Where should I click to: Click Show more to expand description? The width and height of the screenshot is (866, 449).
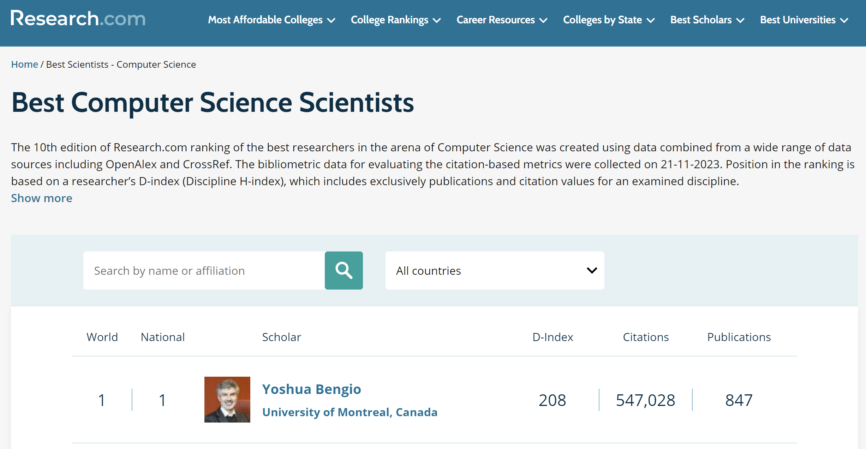click(42, 198)
